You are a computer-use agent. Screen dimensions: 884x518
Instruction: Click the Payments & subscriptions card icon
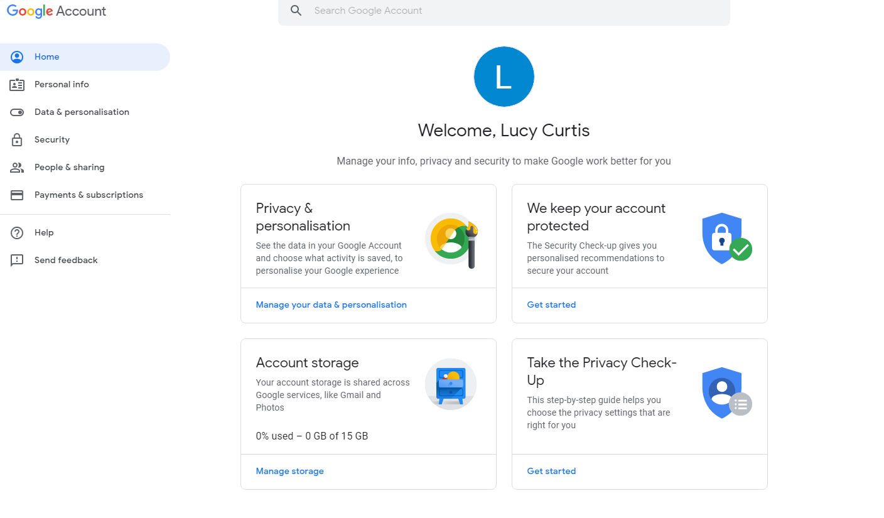point(16,195)
